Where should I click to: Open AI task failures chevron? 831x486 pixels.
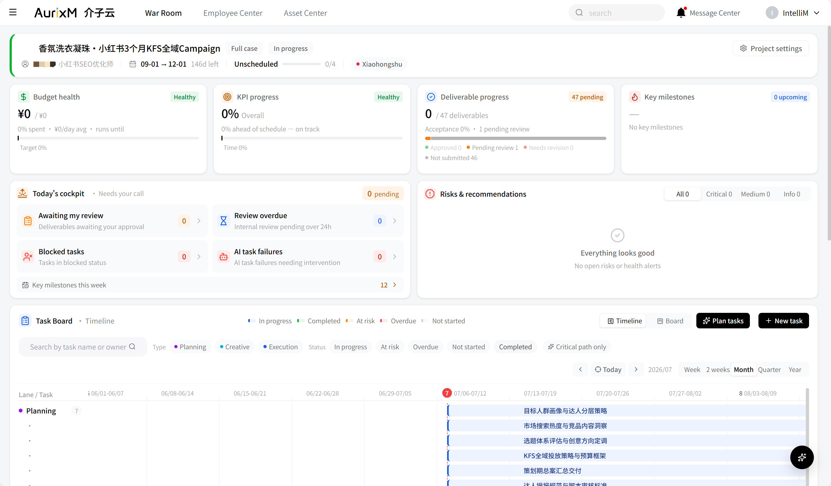click(394, 257)
